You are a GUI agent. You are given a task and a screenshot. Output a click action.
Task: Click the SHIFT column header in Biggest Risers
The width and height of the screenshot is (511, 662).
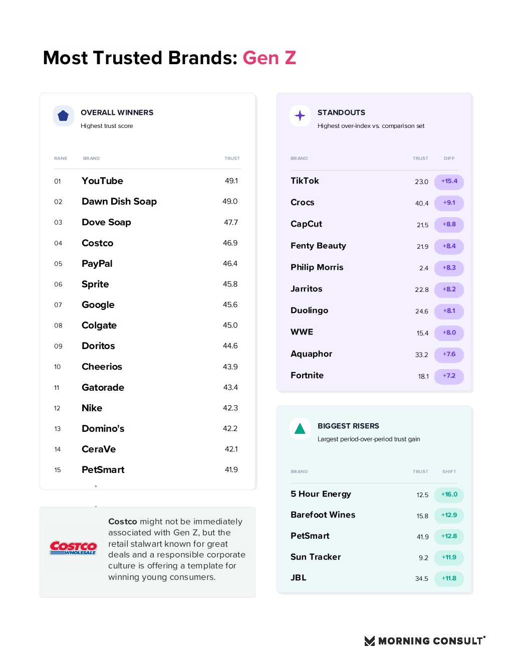[x=449, y=472]
